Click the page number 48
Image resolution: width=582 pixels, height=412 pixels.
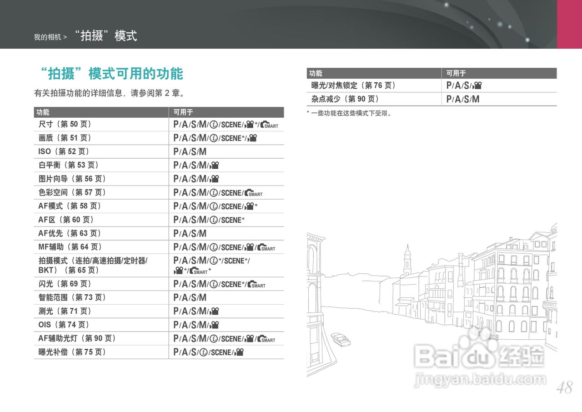564,387
